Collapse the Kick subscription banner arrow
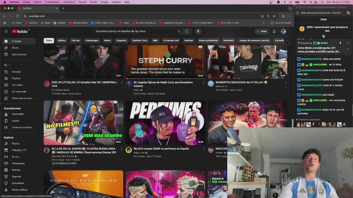 [323, 36]
